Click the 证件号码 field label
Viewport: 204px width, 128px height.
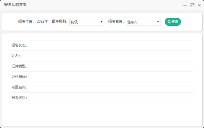coord(19,77)
